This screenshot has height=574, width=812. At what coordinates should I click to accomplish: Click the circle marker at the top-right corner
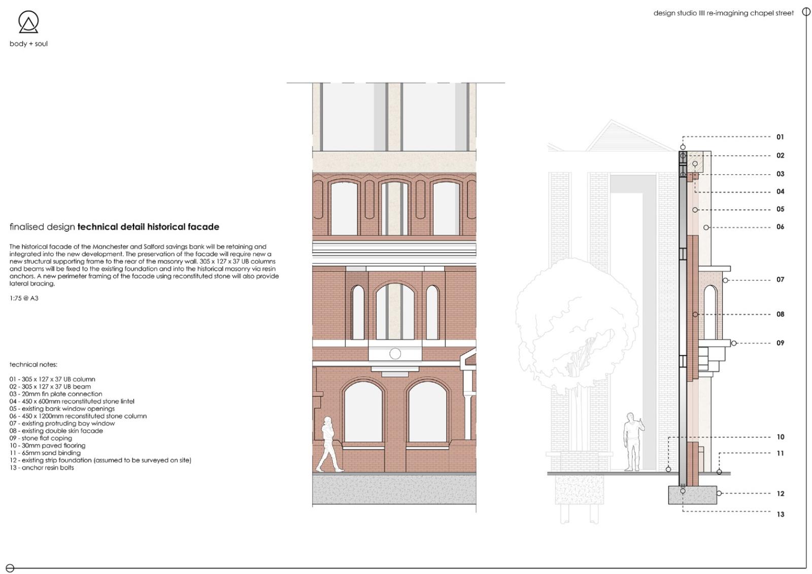click(806, 12)
